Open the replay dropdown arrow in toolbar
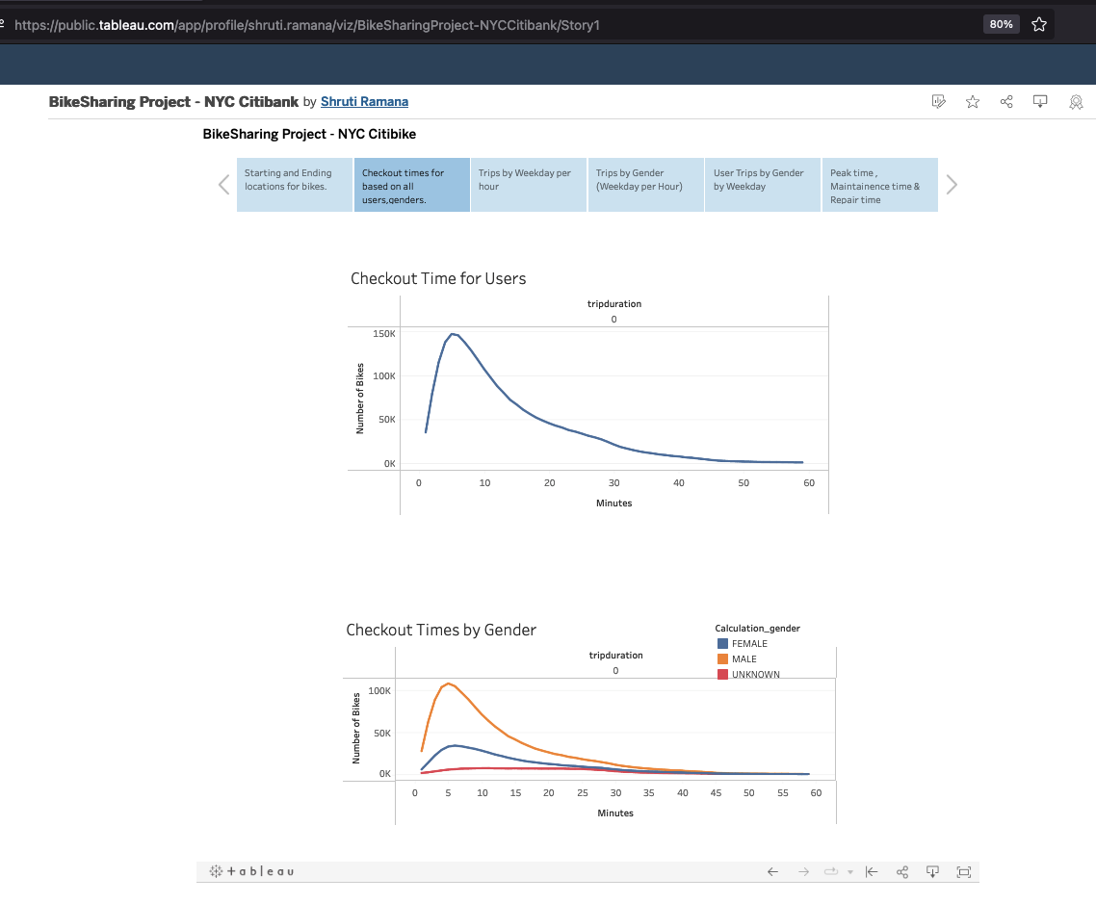The image size is (1096, 903). 850,872
